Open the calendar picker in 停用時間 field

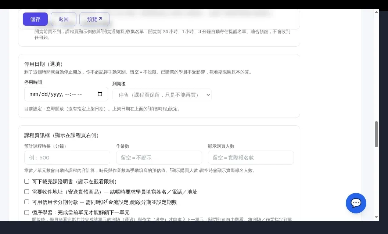[100, 94]
